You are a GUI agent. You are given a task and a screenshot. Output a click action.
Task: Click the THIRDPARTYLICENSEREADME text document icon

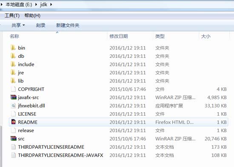(x=13, y=147)
